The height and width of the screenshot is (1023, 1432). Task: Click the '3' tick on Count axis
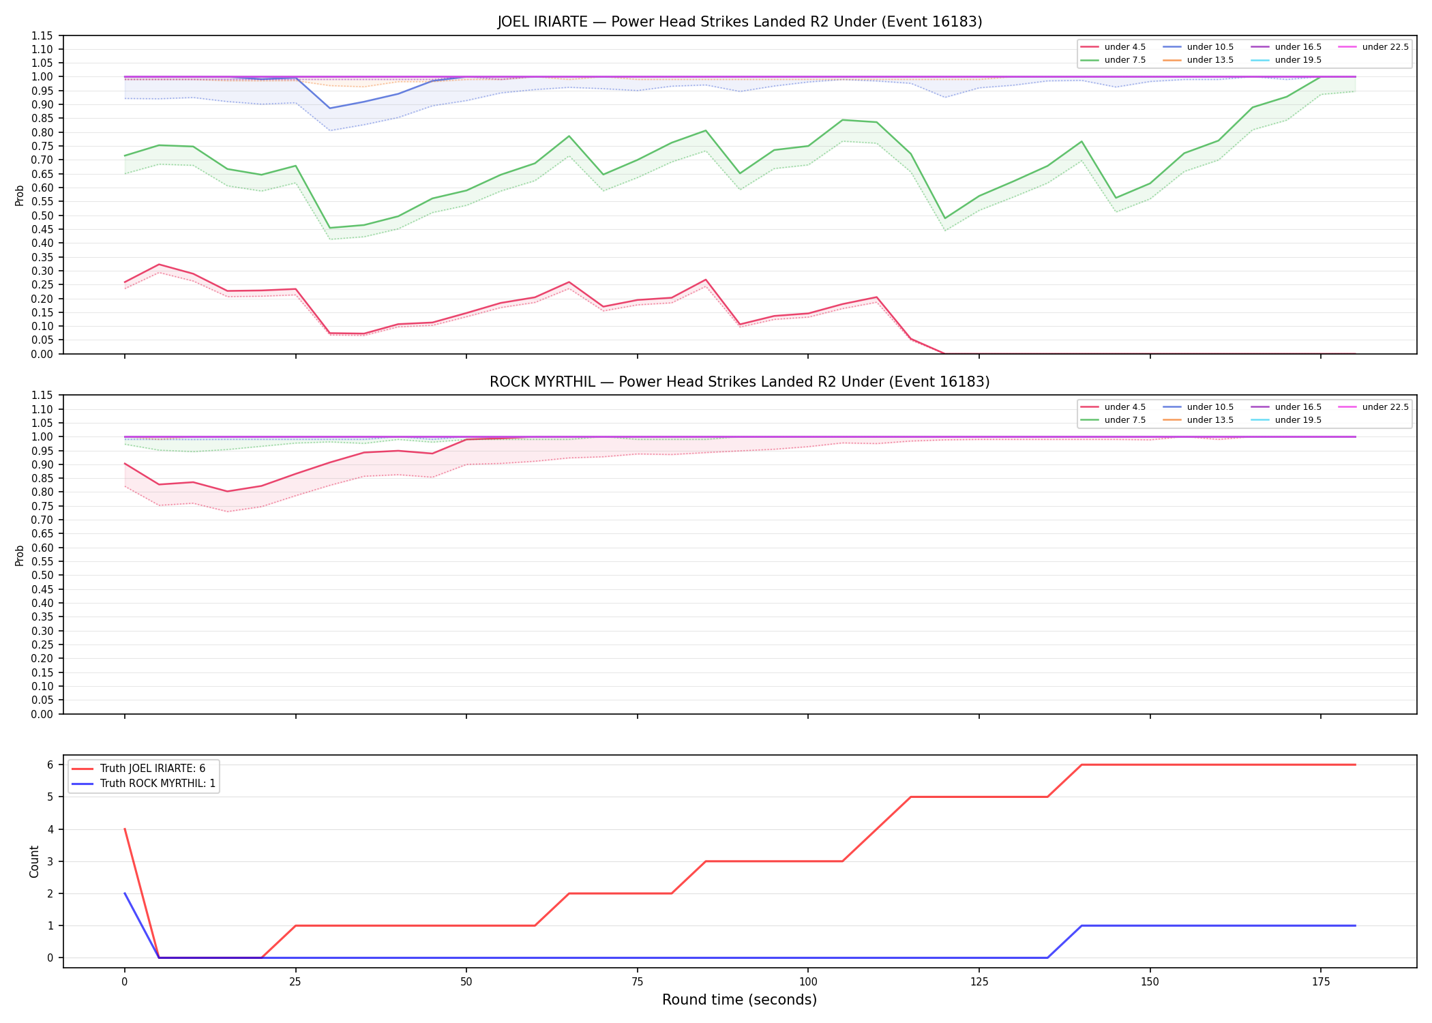coord(50,861)
